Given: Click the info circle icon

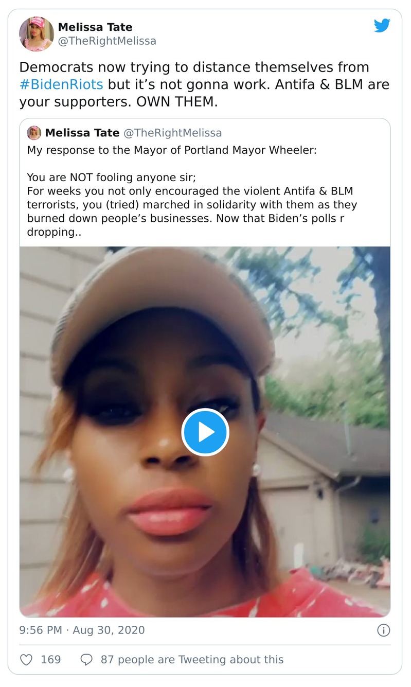Looking at the screenshot, I should pyautogui.click(x=383, y=630).
